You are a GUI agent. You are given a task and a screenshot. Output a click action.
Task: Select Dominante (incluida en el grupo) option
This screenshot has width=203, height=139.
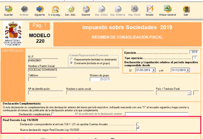72,63
